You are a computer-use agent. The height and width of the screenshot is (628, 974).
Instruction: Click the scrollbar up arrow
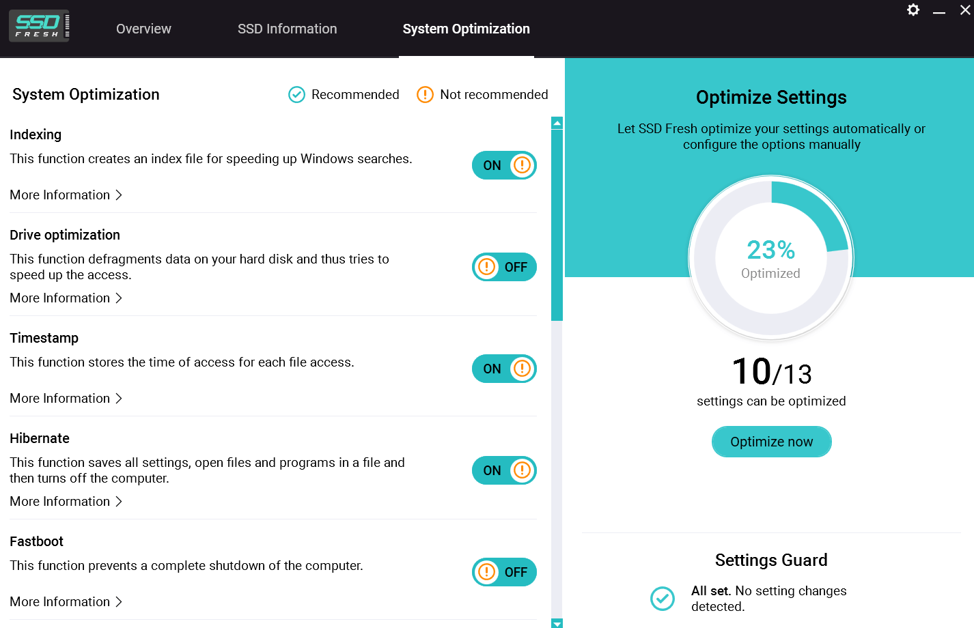point(557,122)
